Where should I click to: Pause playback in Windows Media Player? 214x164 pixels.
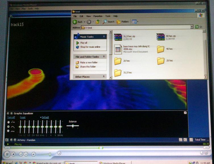(7, 154)
